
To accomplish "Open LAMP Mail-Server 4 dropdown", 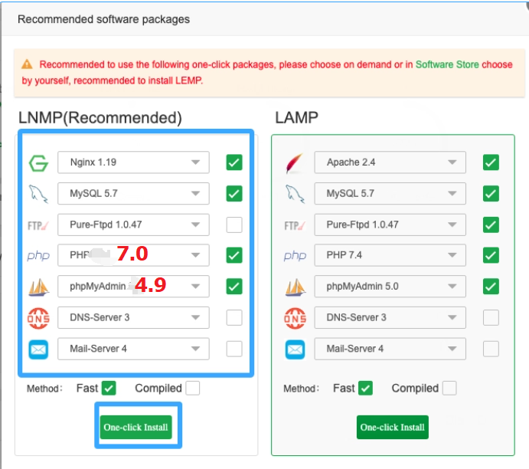I will pyautogui.click(x=390, y=349).
